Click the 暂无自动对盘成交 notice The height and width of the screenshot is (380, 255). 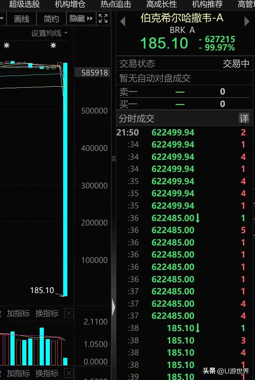(155, 78)
